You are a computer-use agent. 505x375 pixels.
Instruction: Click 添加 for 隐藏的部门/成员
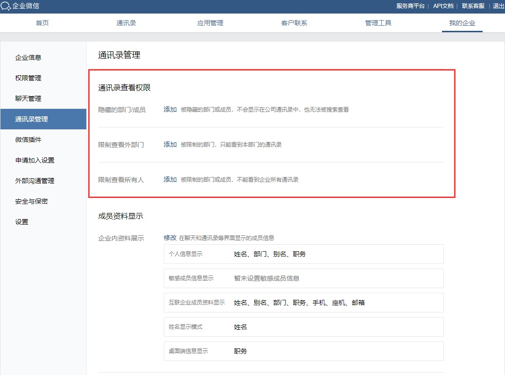170,110
